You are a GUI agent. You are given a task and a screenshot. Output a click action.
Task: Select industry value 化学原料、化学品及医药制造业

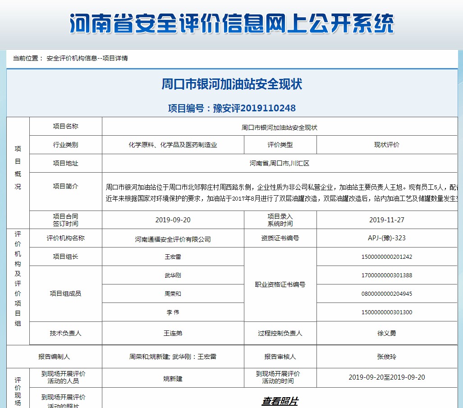tap(173, 145)
